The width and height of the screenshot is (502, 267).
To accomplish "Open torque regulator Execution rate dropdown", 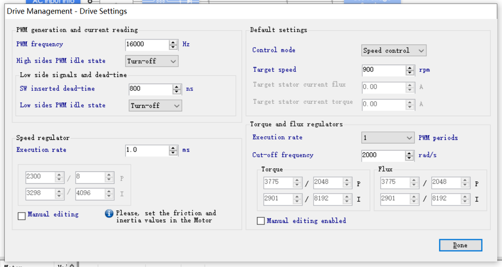I will click(387, 138).
